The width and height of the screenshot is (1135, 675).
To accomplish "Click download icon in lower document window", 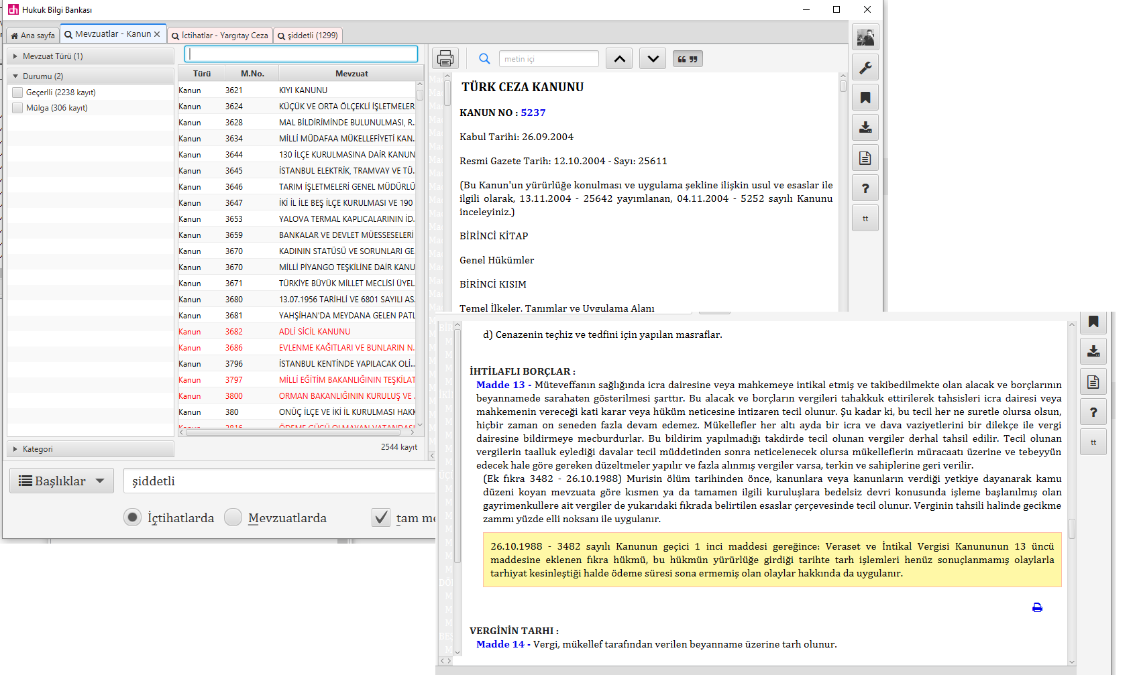I will [1093, 351].
